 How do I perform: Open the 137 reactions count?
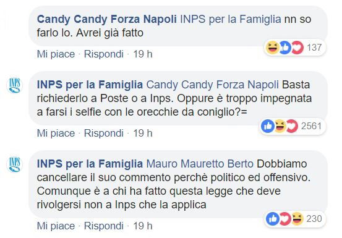point(314,48)
